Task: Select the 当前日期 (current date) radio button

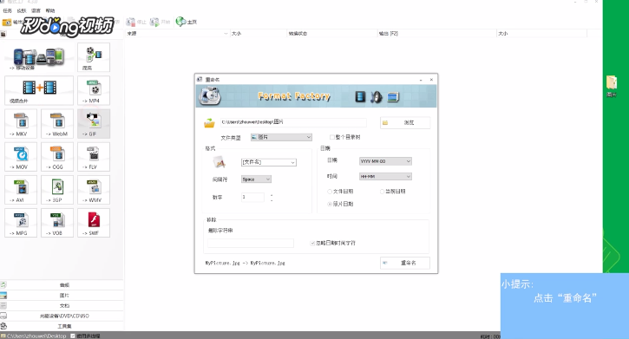Action: tap(382, 192)
